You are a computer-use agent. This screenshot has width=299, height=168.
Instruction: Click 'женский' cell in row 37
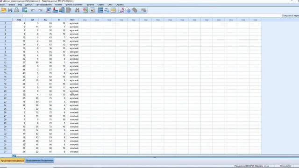click(72, 152)
